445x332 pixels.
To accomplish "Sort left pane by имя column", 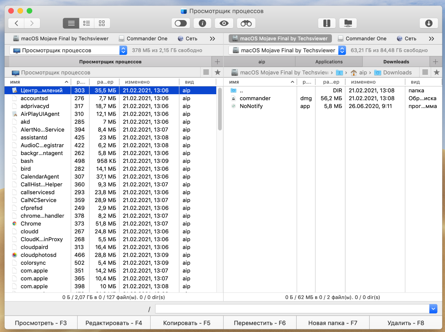I will (x=37, y=82).
